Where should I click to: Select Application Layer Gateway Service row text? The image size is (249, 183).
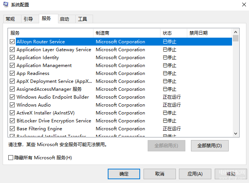click(54, 50)
